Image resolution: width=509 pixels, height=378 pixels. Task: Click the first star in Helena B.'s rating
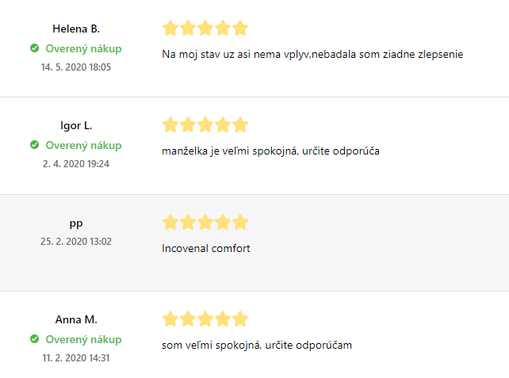pos(170,28)
